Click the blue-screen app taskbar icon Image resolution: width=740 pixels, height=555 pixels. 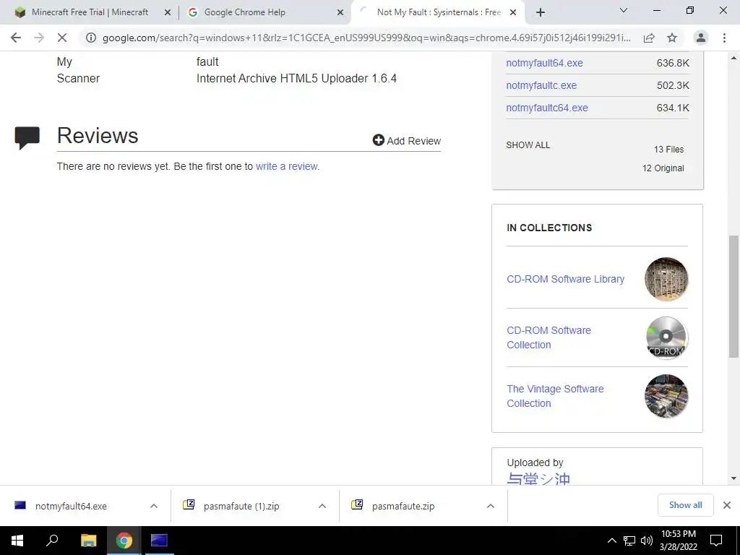(159, 541)
